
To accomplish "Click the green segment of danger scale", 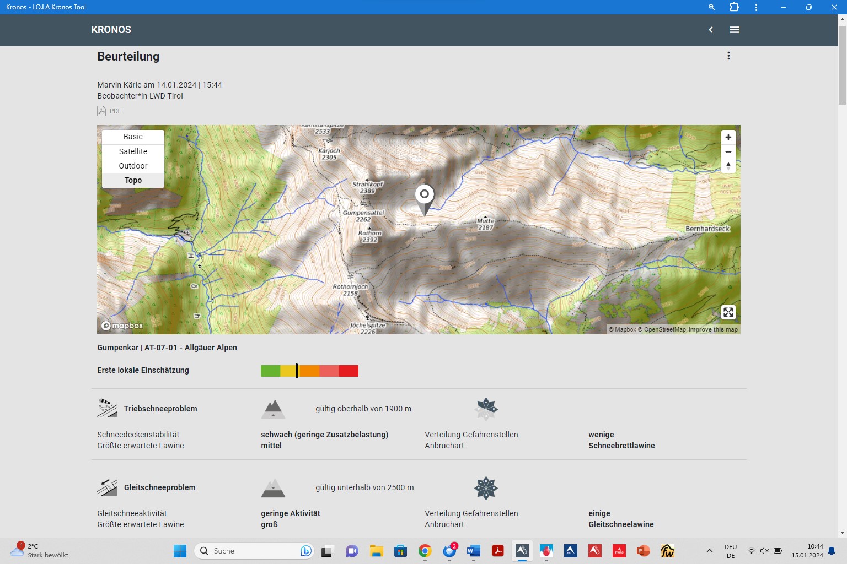I will coord(270,371).
